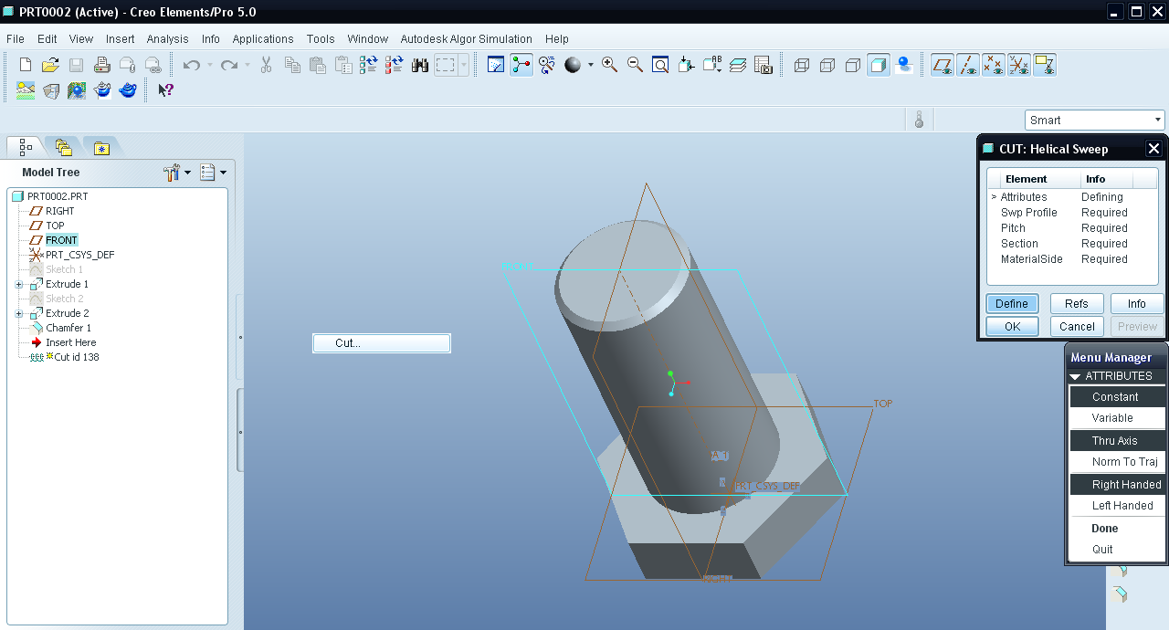This screenshot has height=630, width=1169.
Task: Select Norm To Traj option
Action: [x=1117, y=462]
